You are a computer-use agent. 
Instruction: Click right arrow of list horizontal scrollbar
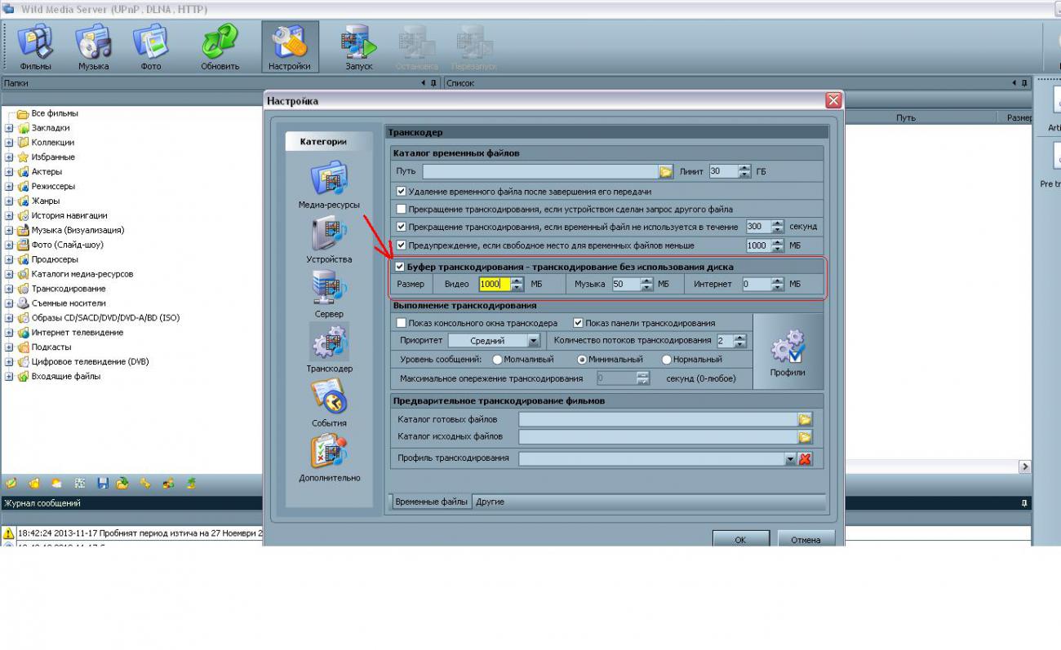coord(1025,466)
